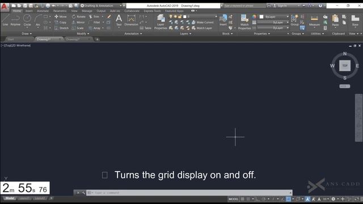Image resolution: width=363 pixels, height=204 pixels.
Task: Open Layer Properties manager
Action: [x=161, y=22]
